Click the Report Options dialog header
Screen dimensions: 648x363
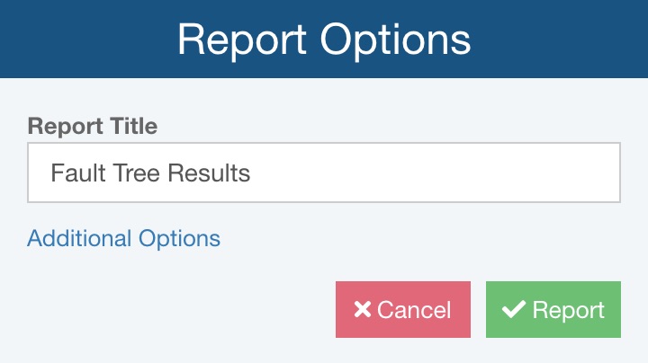324,40
